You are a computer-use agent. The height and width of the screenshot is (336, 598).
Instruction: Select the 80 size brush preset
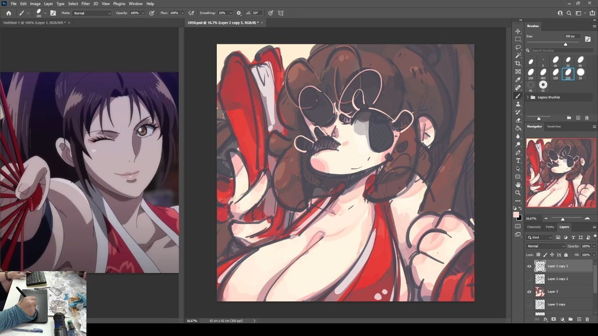(x=581, y=61)
